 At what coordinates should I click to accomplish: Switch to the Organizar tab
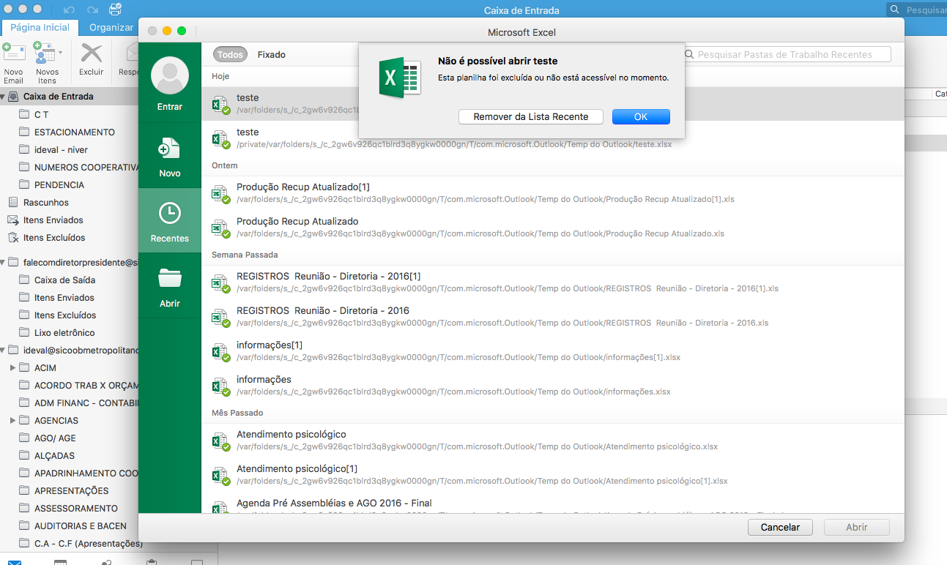click(x=111, y=28)
